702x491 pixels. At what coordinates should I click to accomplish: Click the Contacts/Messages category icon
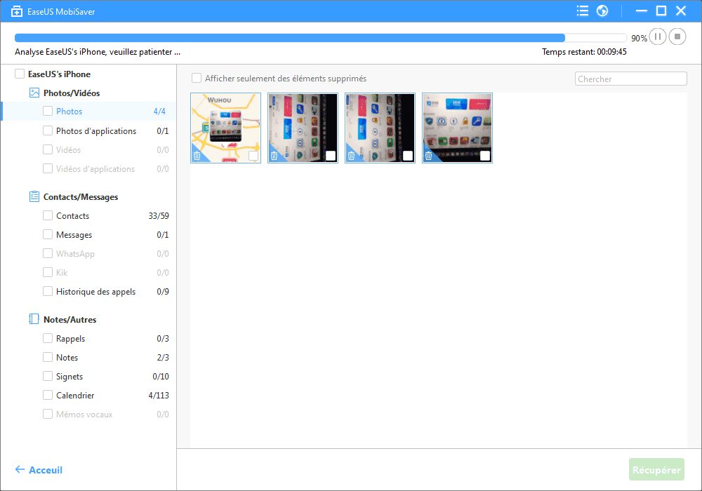coord(34,197)
